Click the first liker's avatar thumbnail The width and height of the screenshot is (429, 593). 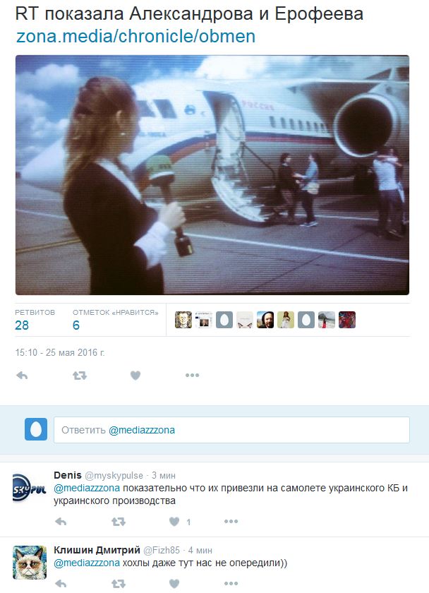[x=183, y=320]
